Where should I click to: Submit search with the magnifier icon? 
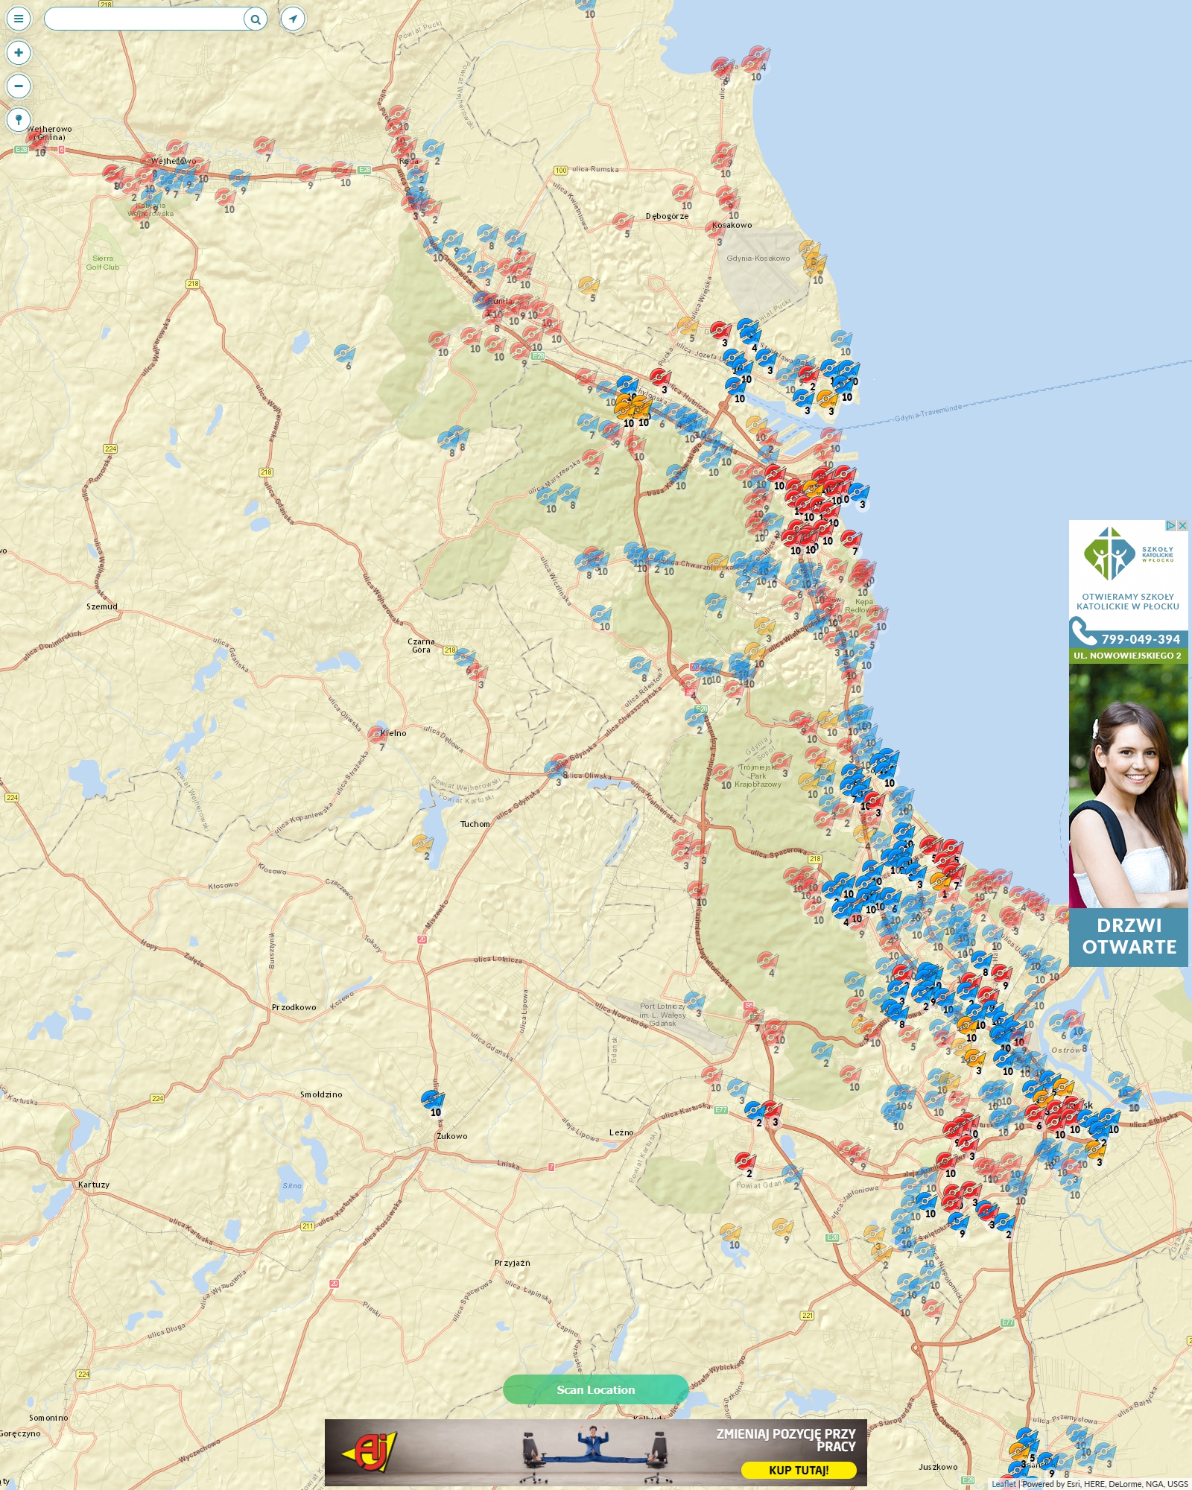pyautogui.click(x=256, y=19)
